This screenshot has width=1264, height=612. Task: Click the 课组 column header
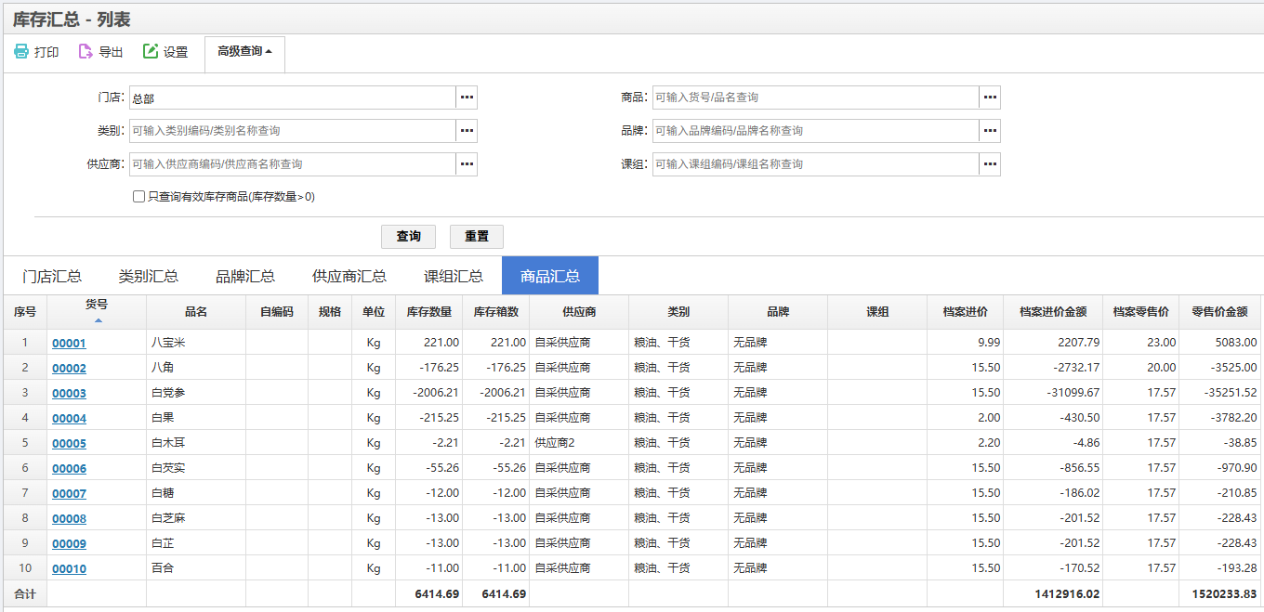(877, 312)
